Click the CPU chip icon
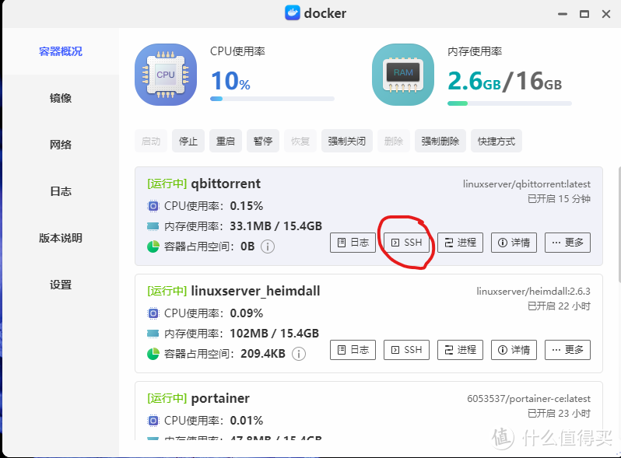 pyautogui.click(x=166, y=75)
